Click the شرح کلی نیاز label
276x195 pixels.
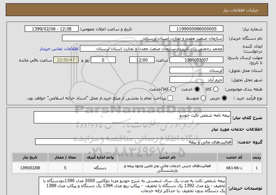point(247,117)
